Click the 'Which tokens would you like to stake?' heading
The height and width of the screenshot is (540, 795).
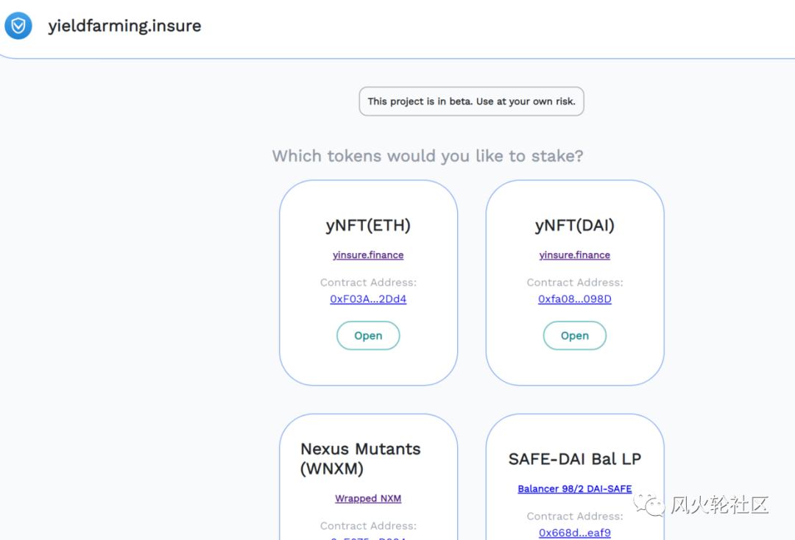pyautogui.click(x=428, y=156)
